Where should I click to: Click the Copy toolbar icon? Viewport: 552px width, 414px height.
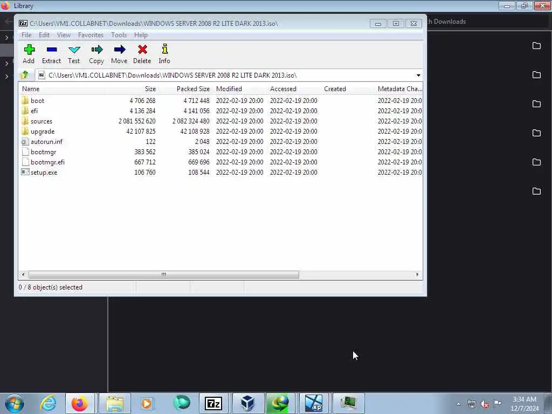click(96, 54)
